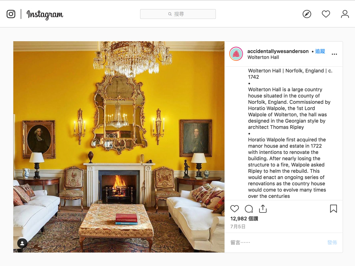The height and width of the screenshot is (266, 355).
Task: Click the comment speech bubble icon
Action: coord(249,209)
